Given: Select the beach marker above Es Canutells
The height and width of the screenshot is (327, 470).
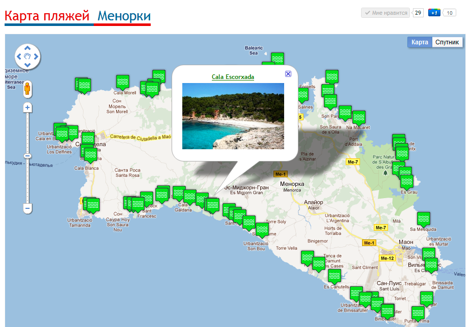Looking at the screenshot, I should coord(334,277).
